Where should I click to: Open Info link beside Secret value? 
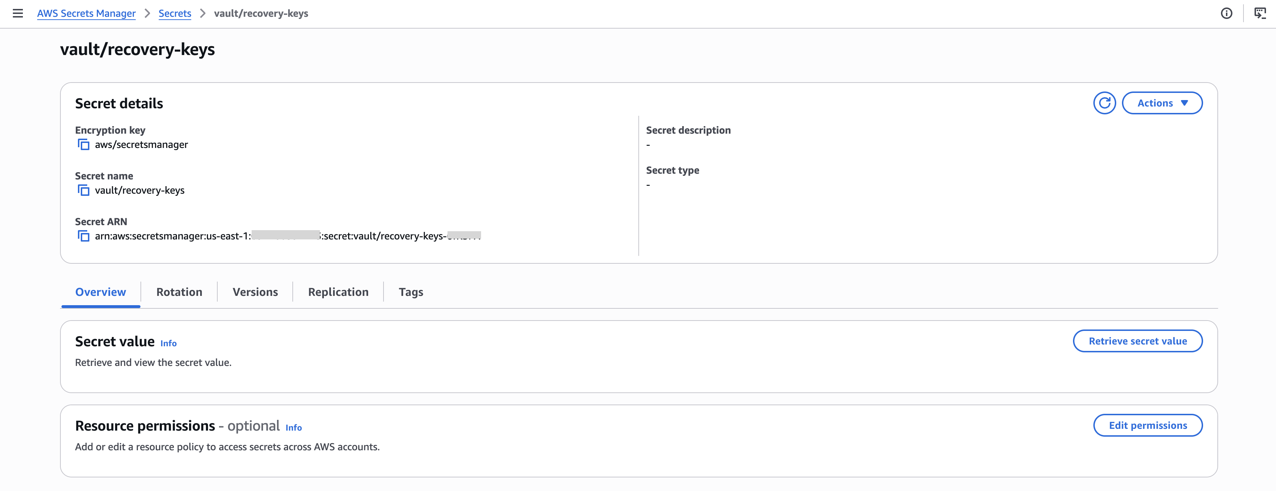pyautogui.click(x=168, y=343)
